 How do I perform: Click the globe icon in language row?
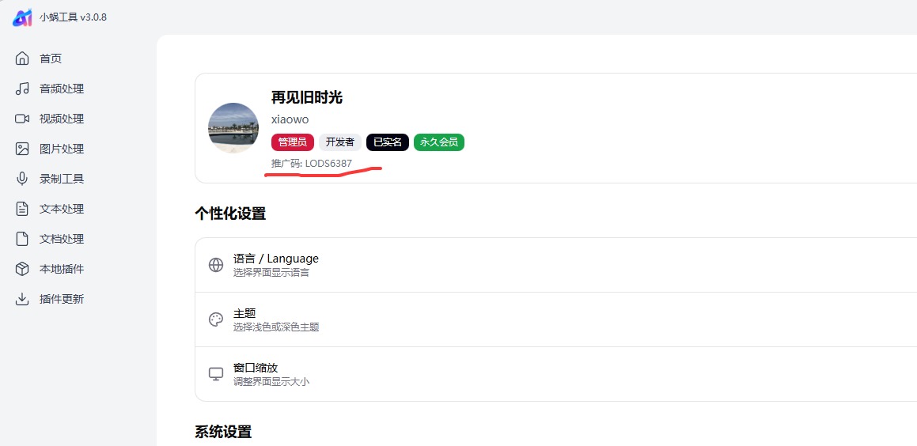click(x=216, y=265)
